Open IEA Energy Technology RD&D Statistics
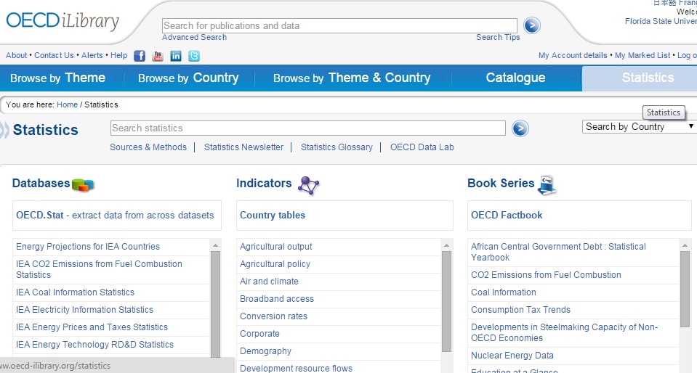 click(x=94, y=345)
